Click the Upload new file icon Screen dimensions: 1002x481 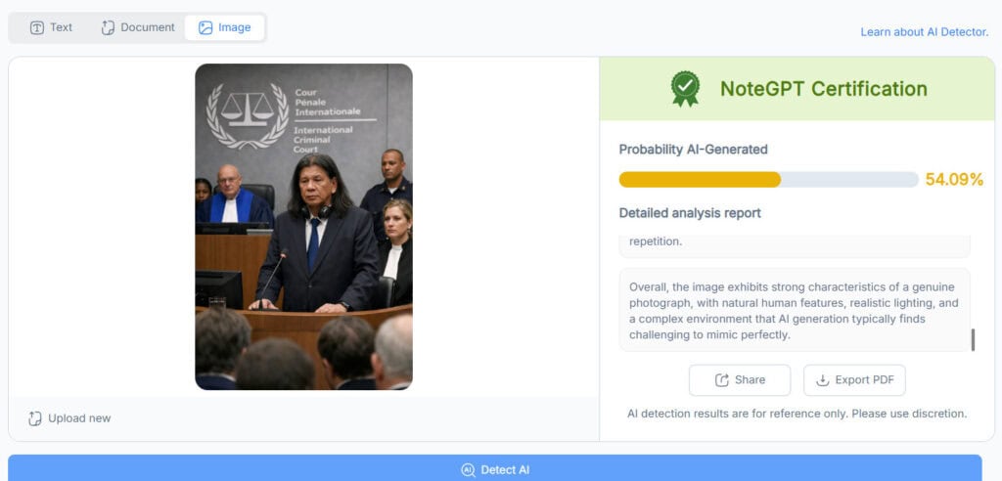pyautogui.click(x=35, y=418)
